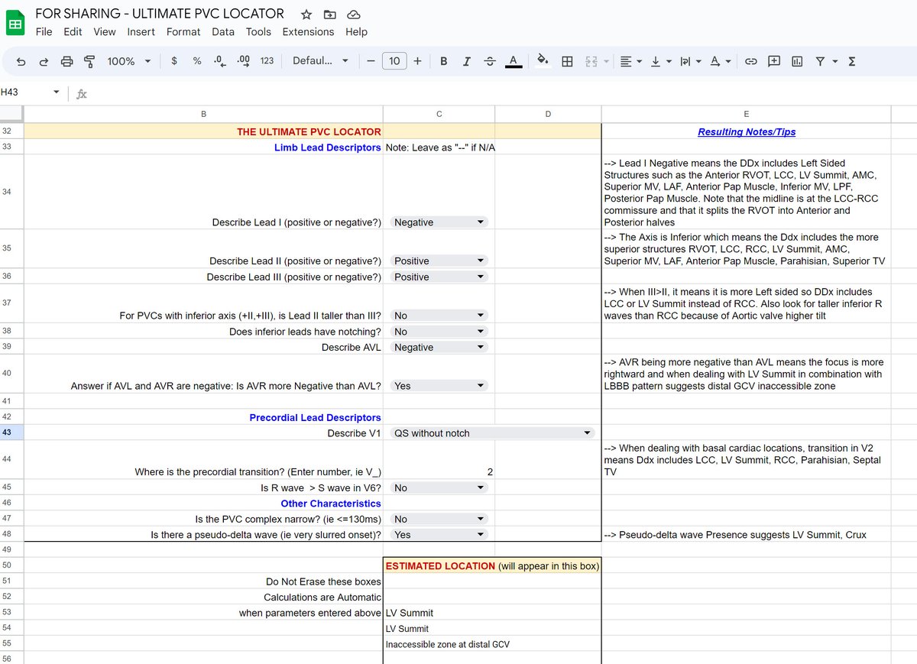Viewport: 917px width, 664px height.
Task: Open the Extensions menu
Action: (x=308, y=32)
